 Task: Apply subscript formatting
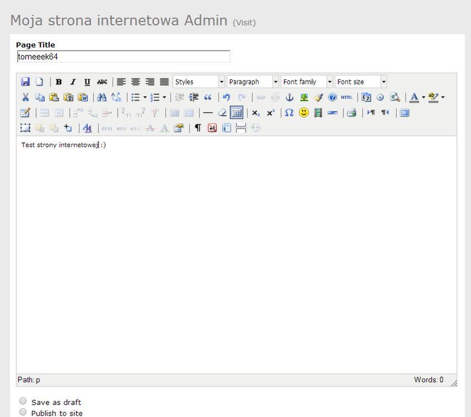255,113
